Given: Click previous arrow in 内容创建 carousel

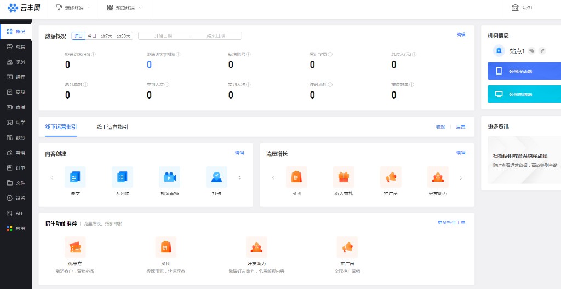Looking at the screenshot, I should pos(52,177).
